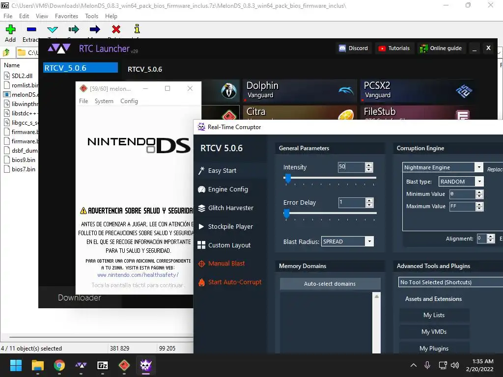This screenshot has height=377, width=503.
Task: Decrease Maximum Value stepper
Action: pos(479,208)
